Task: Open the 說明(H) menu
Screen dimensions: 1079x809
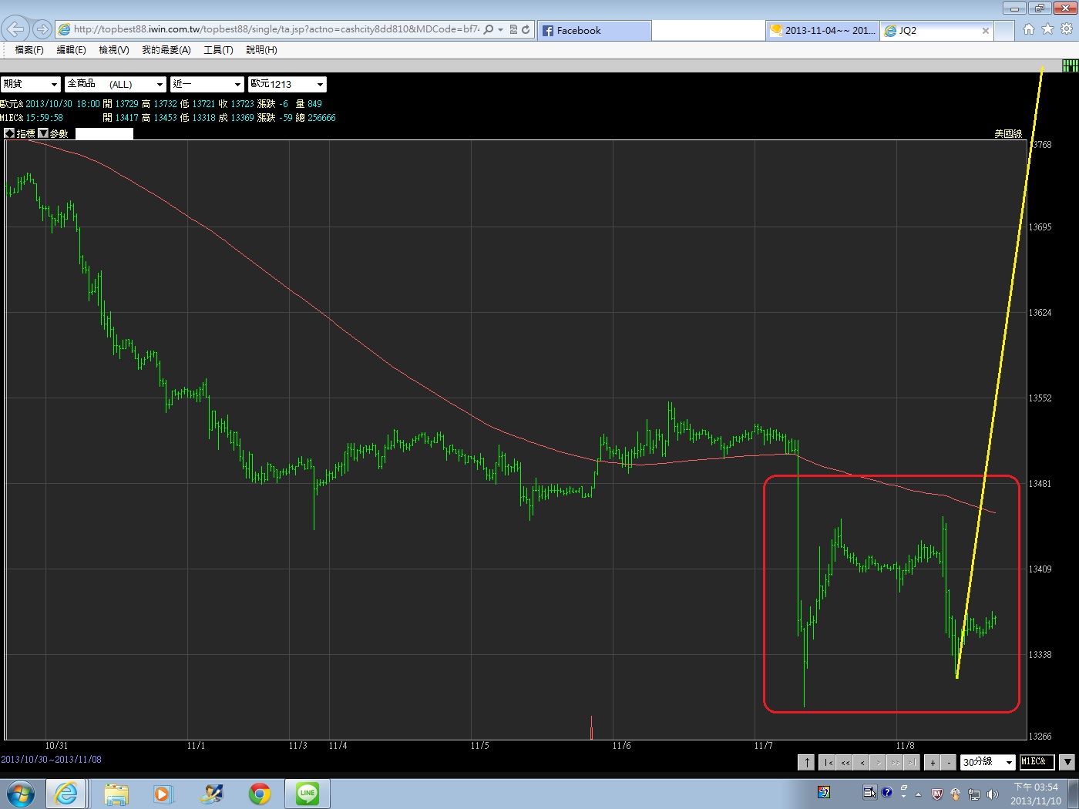Action: [x=261, y=49]
